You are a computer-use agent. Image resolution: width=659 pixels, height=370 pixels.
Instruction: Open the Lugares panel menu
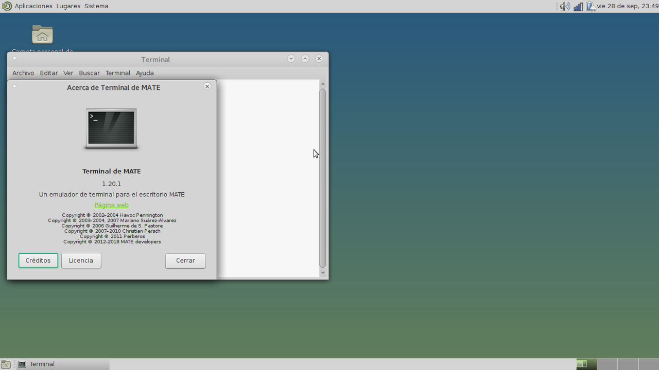tap(68, 6)
